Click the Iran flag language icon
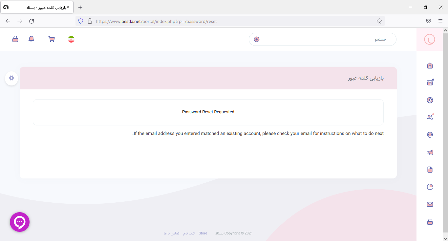The height and width of the screenshot is (241, 448). [71, 39]
